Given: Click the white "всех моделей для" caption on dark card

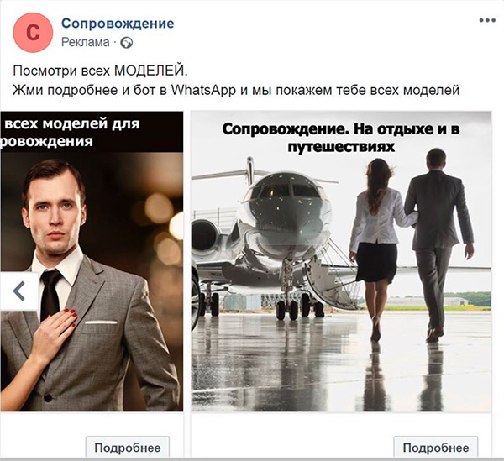Looking at the screenshot, I should pyautogui.click(x=72, y=124).
